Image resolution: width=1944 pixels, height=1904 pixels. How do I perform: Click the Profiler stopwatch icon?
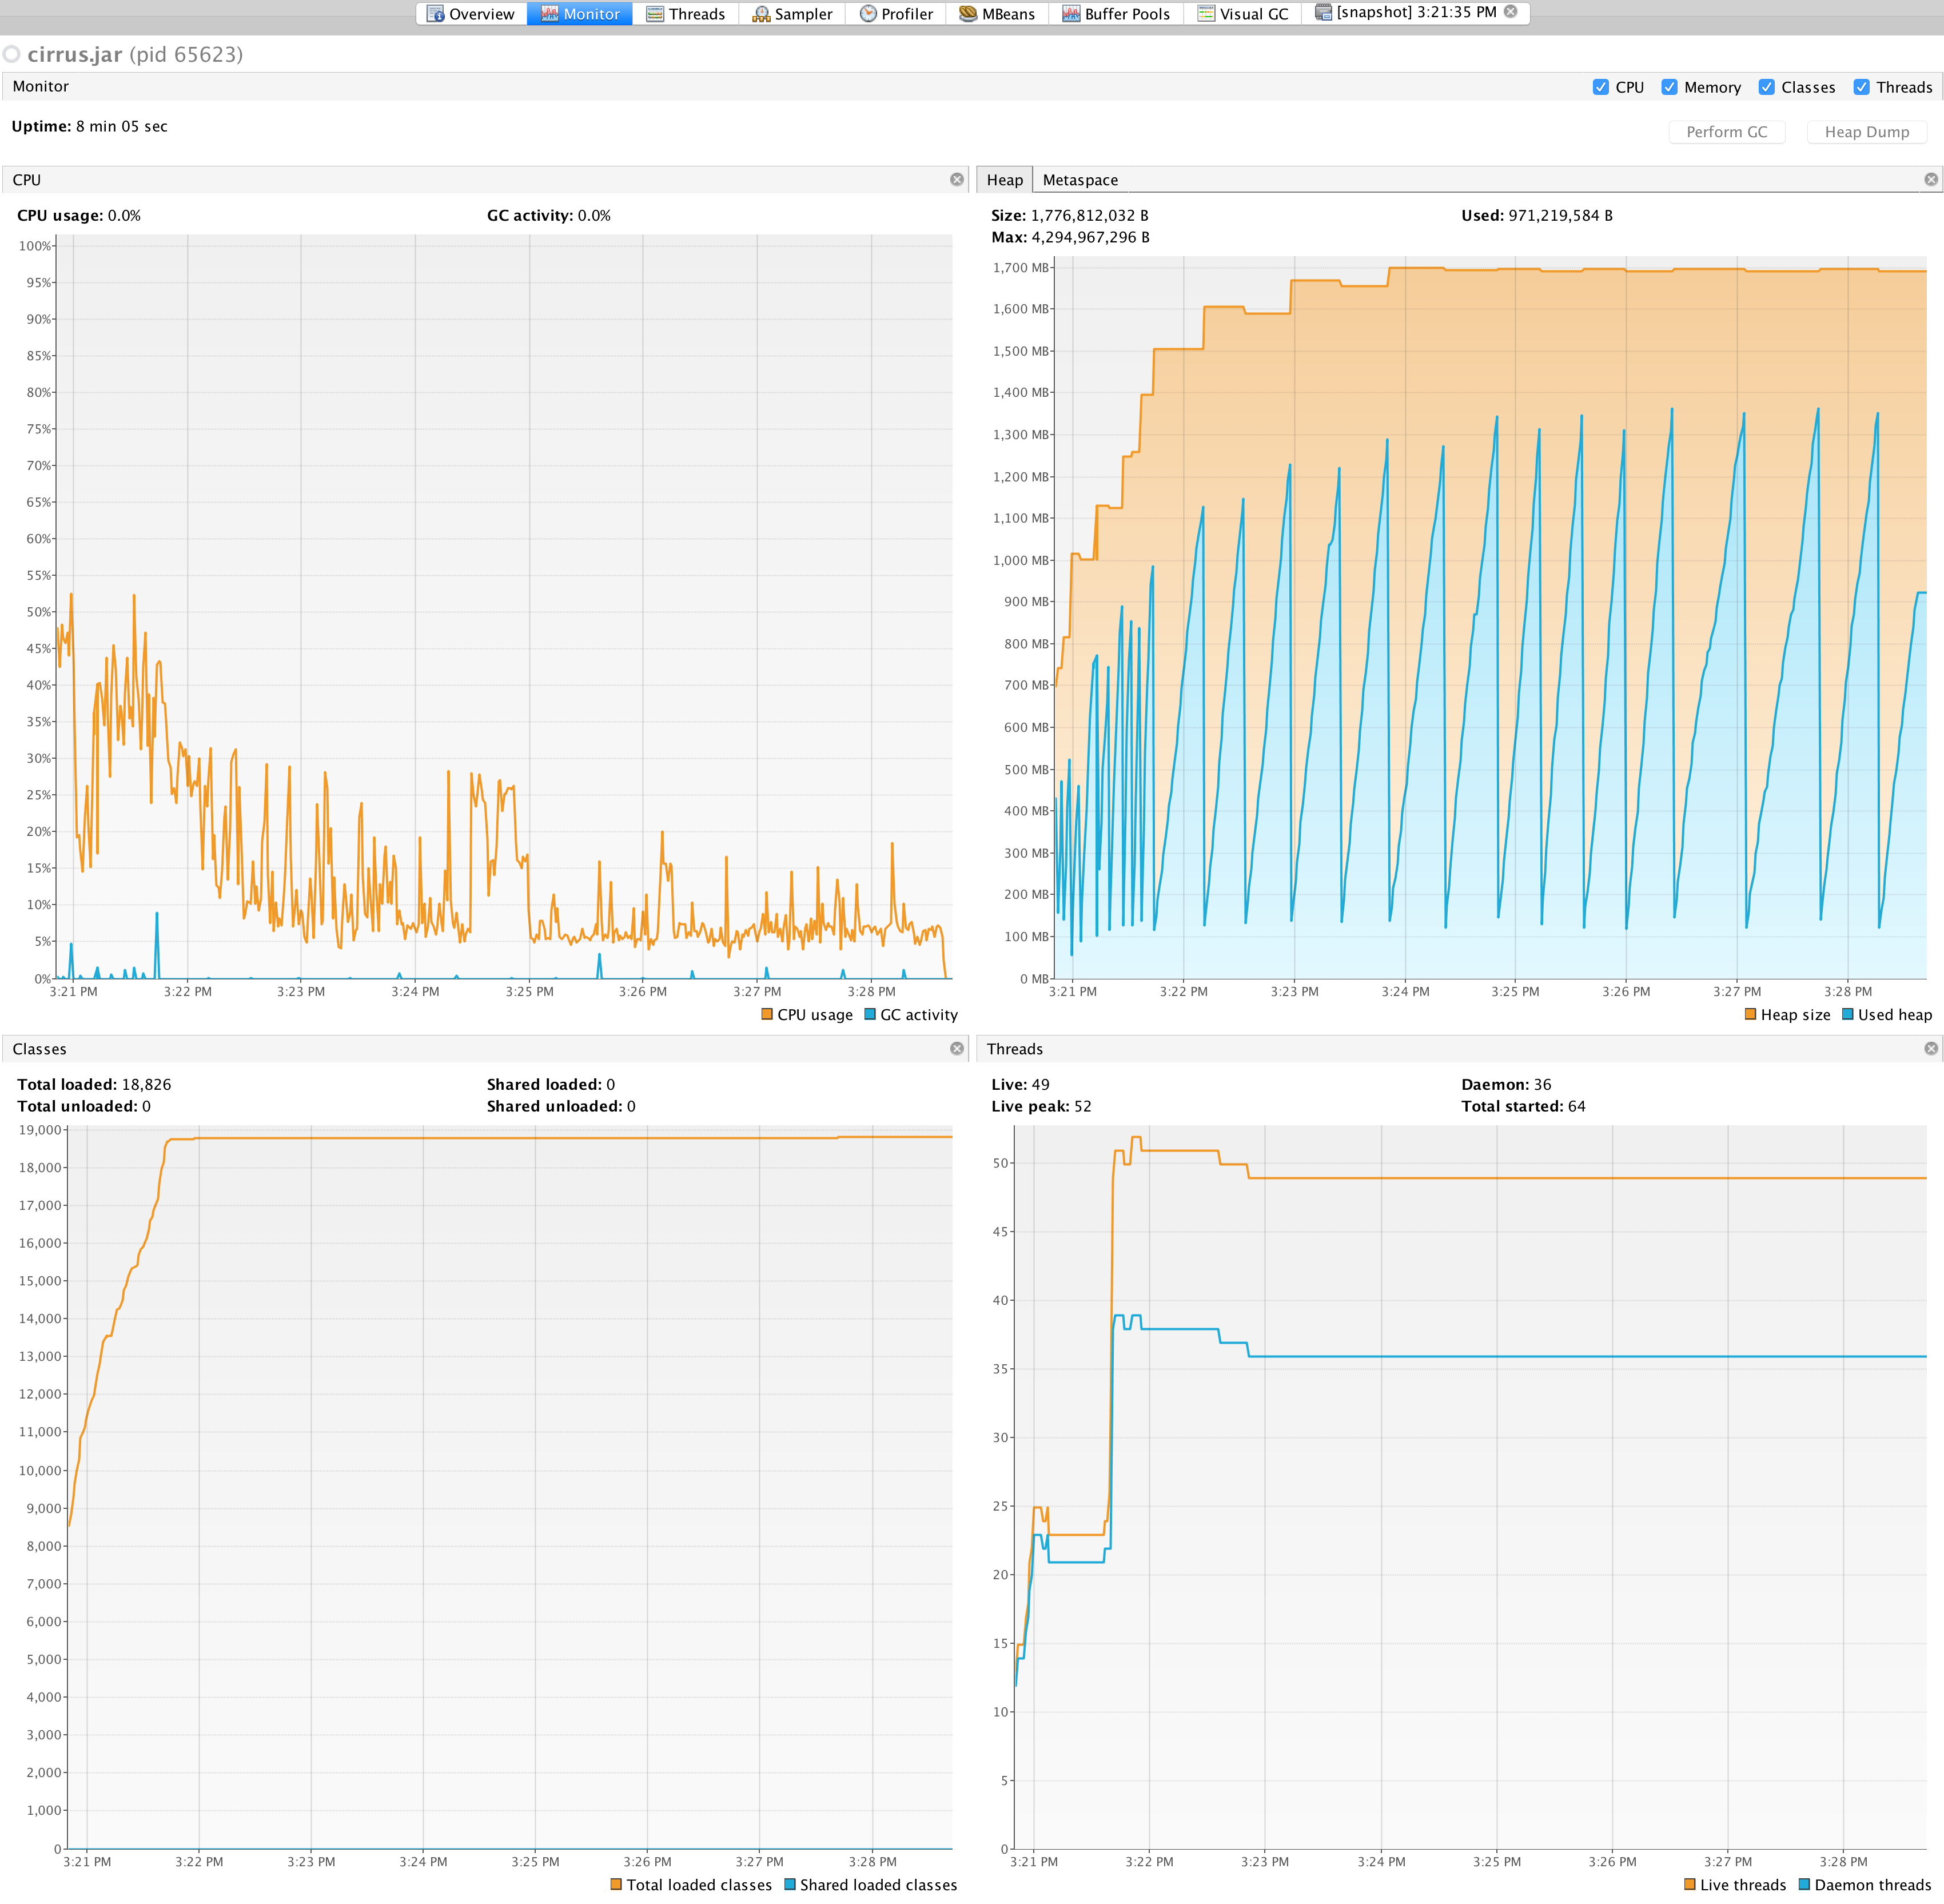tap(868, 14)
